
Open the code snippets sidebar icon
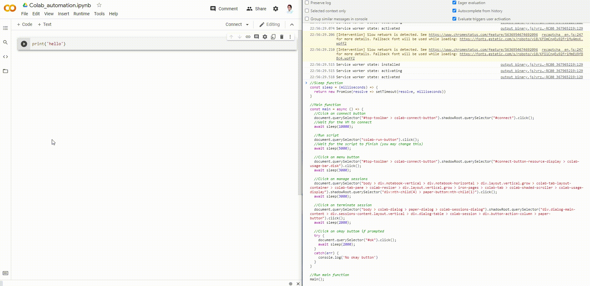point(5,57)
